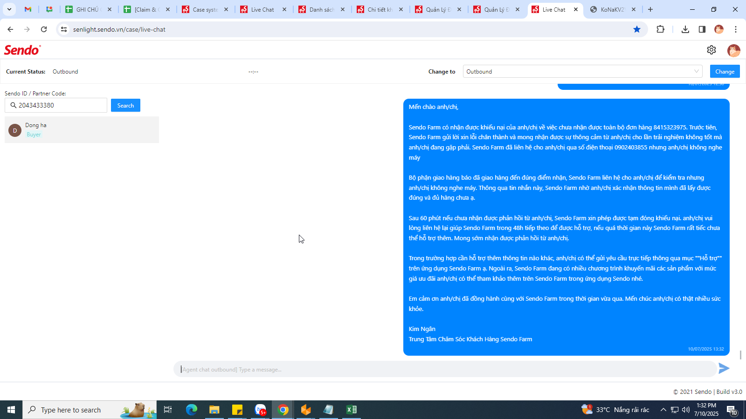Switch to the Case system tab
Screen dimensions: 746x419
pyautogui.click(x=205, y=9)
